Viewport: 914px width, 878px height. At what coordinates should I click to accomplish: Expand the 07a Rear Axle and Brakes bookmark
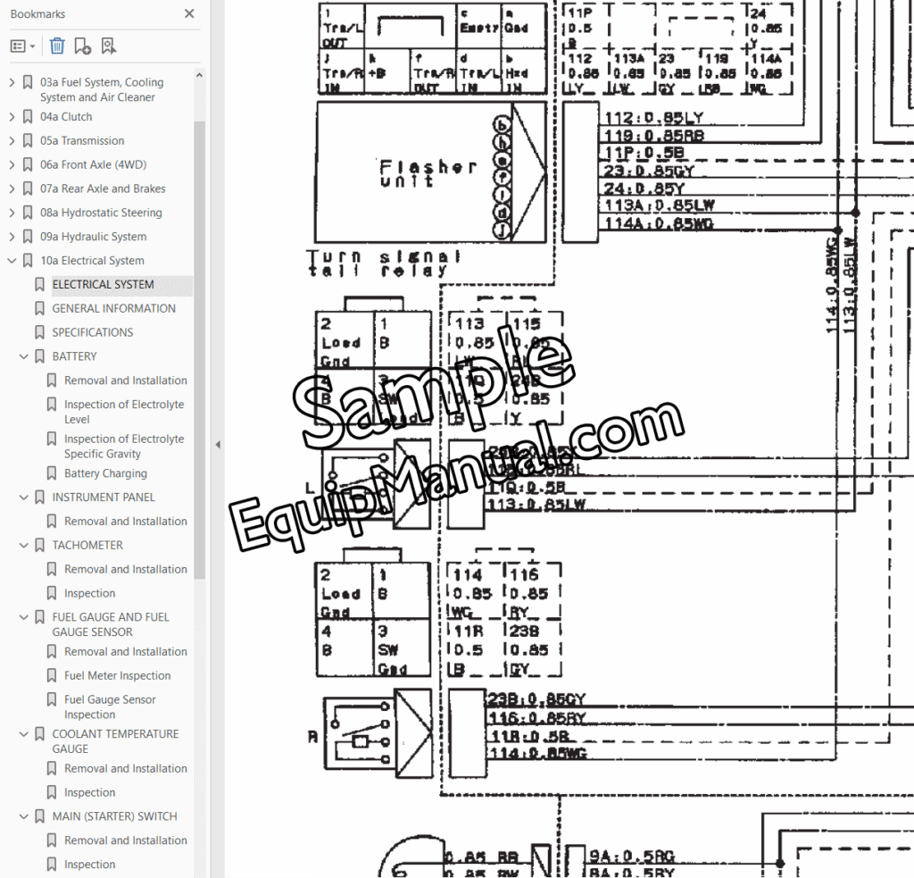point(12,188)
